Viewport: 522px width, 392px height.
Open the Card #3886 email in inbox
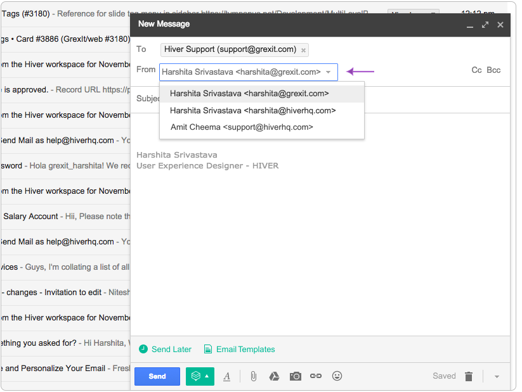pos(65,39)
